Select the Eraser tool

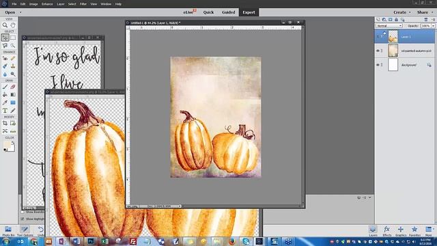point(13,87)
